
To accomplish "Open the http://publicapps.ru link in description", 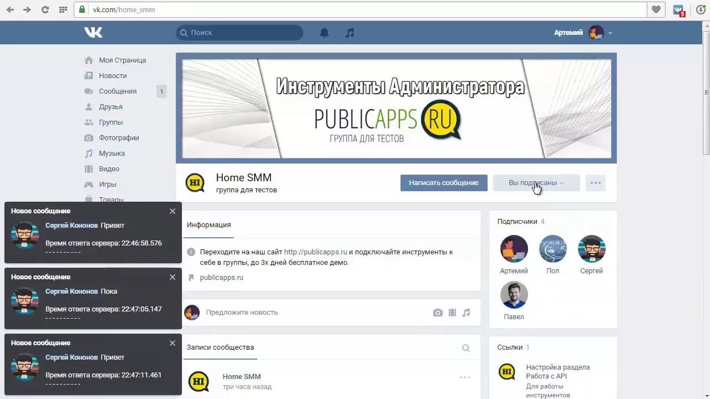I will coord(316,252).
